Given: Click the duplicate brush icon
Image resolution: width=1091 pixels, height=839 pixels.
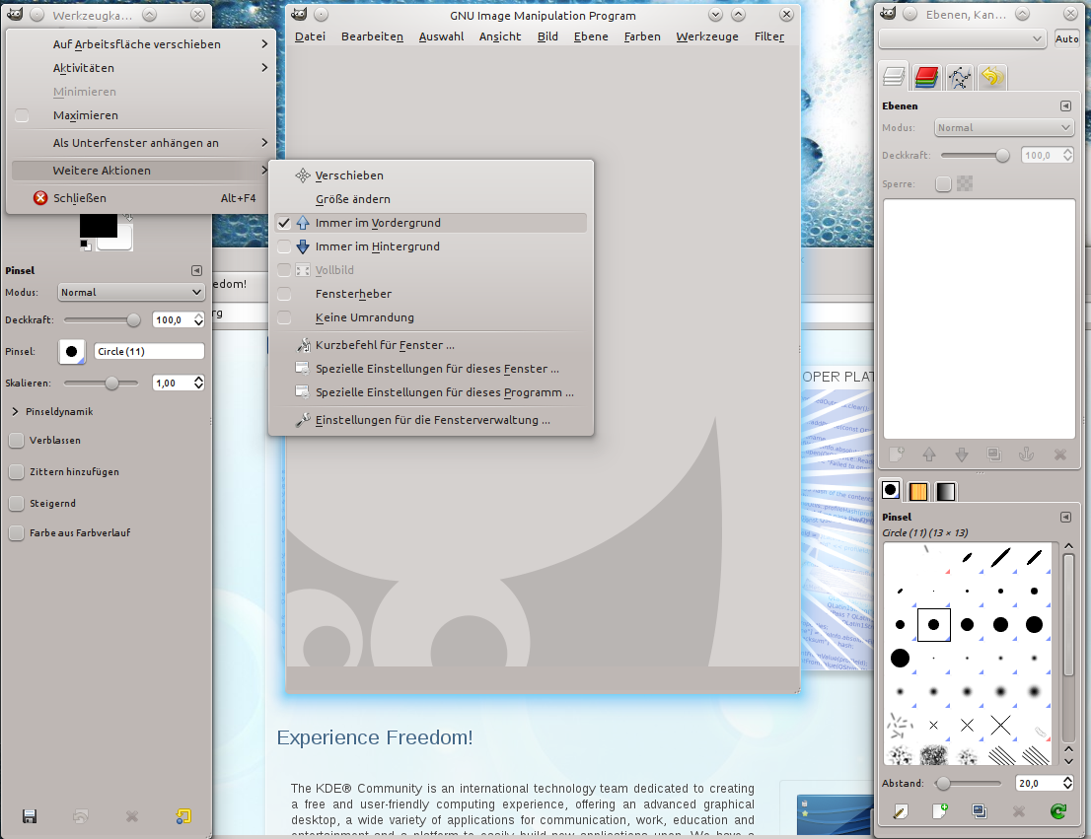Looking at the screenshot, I should coord(980,811).
